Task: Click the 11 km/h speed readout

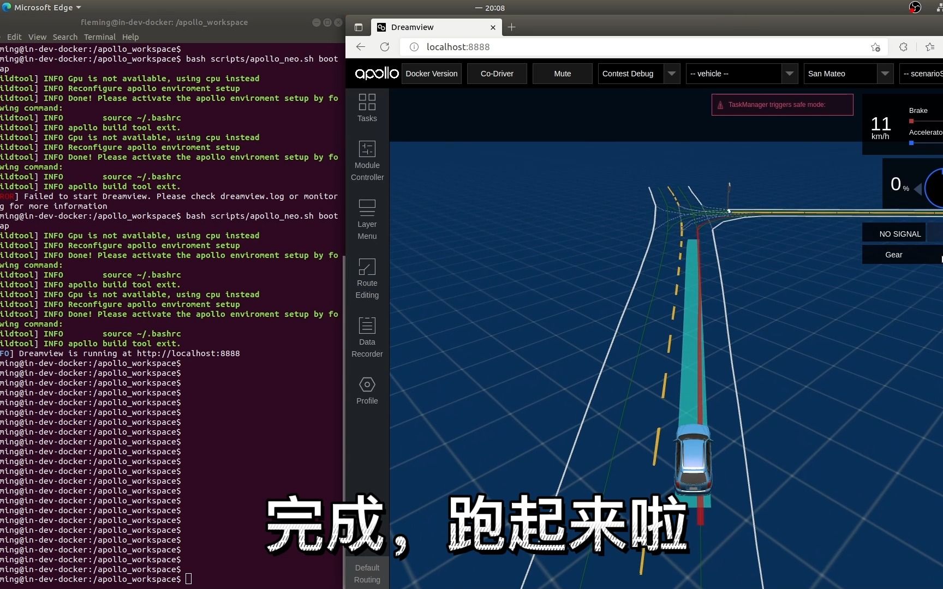Action: [x=880, y=128]
